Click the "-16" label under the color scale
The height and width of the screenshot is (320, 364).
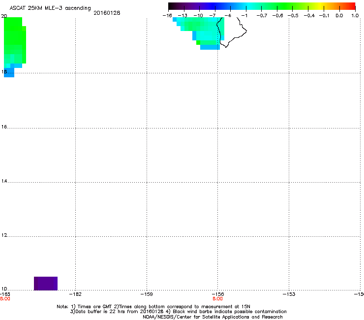[x=167, y=16]
